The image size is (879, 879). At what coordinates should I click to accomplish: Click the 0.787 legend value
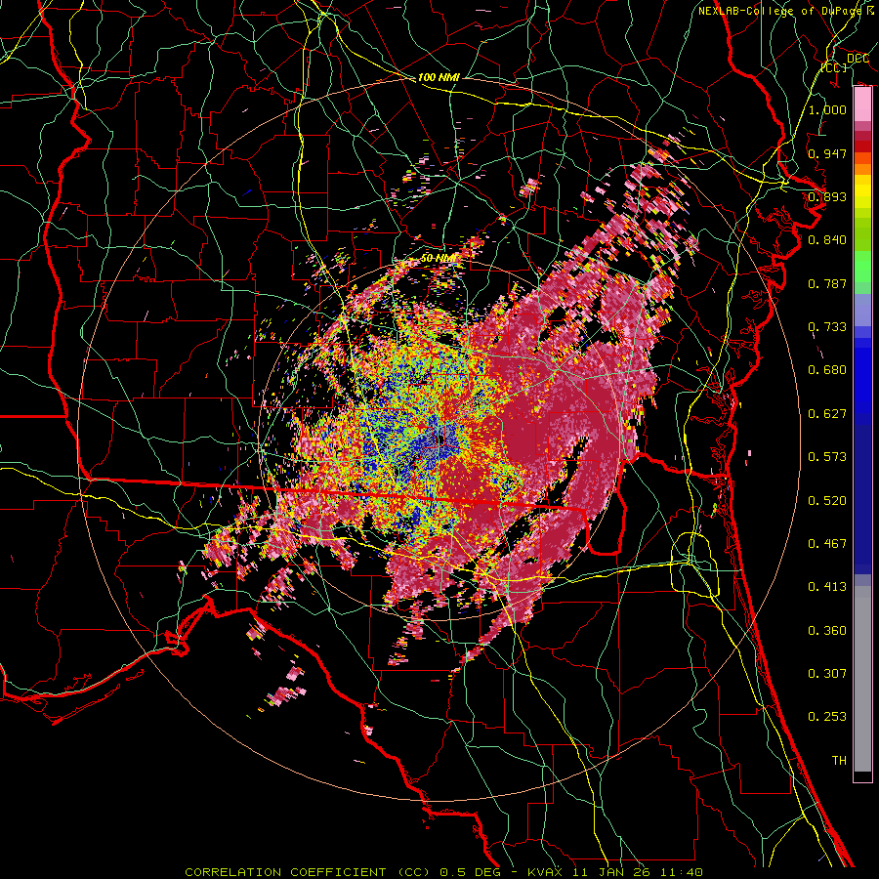[827, 283]
